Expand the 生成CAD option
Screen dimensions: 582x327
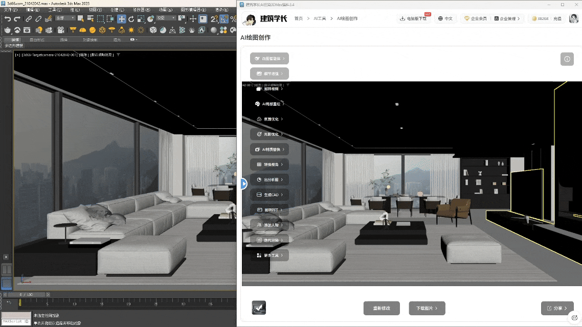(x=270, y=195)
